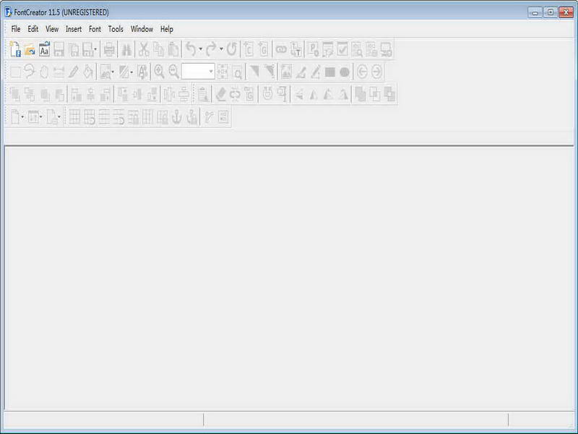Click the Print printer icon
This screenshot has height=434, width=578.
tap(109, 49)
